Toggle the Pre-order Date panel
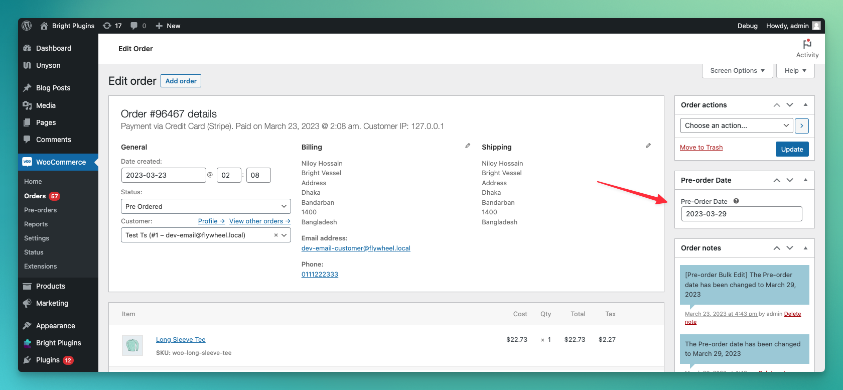The height and width of the screenshot is (390, 843). (805, 180)
